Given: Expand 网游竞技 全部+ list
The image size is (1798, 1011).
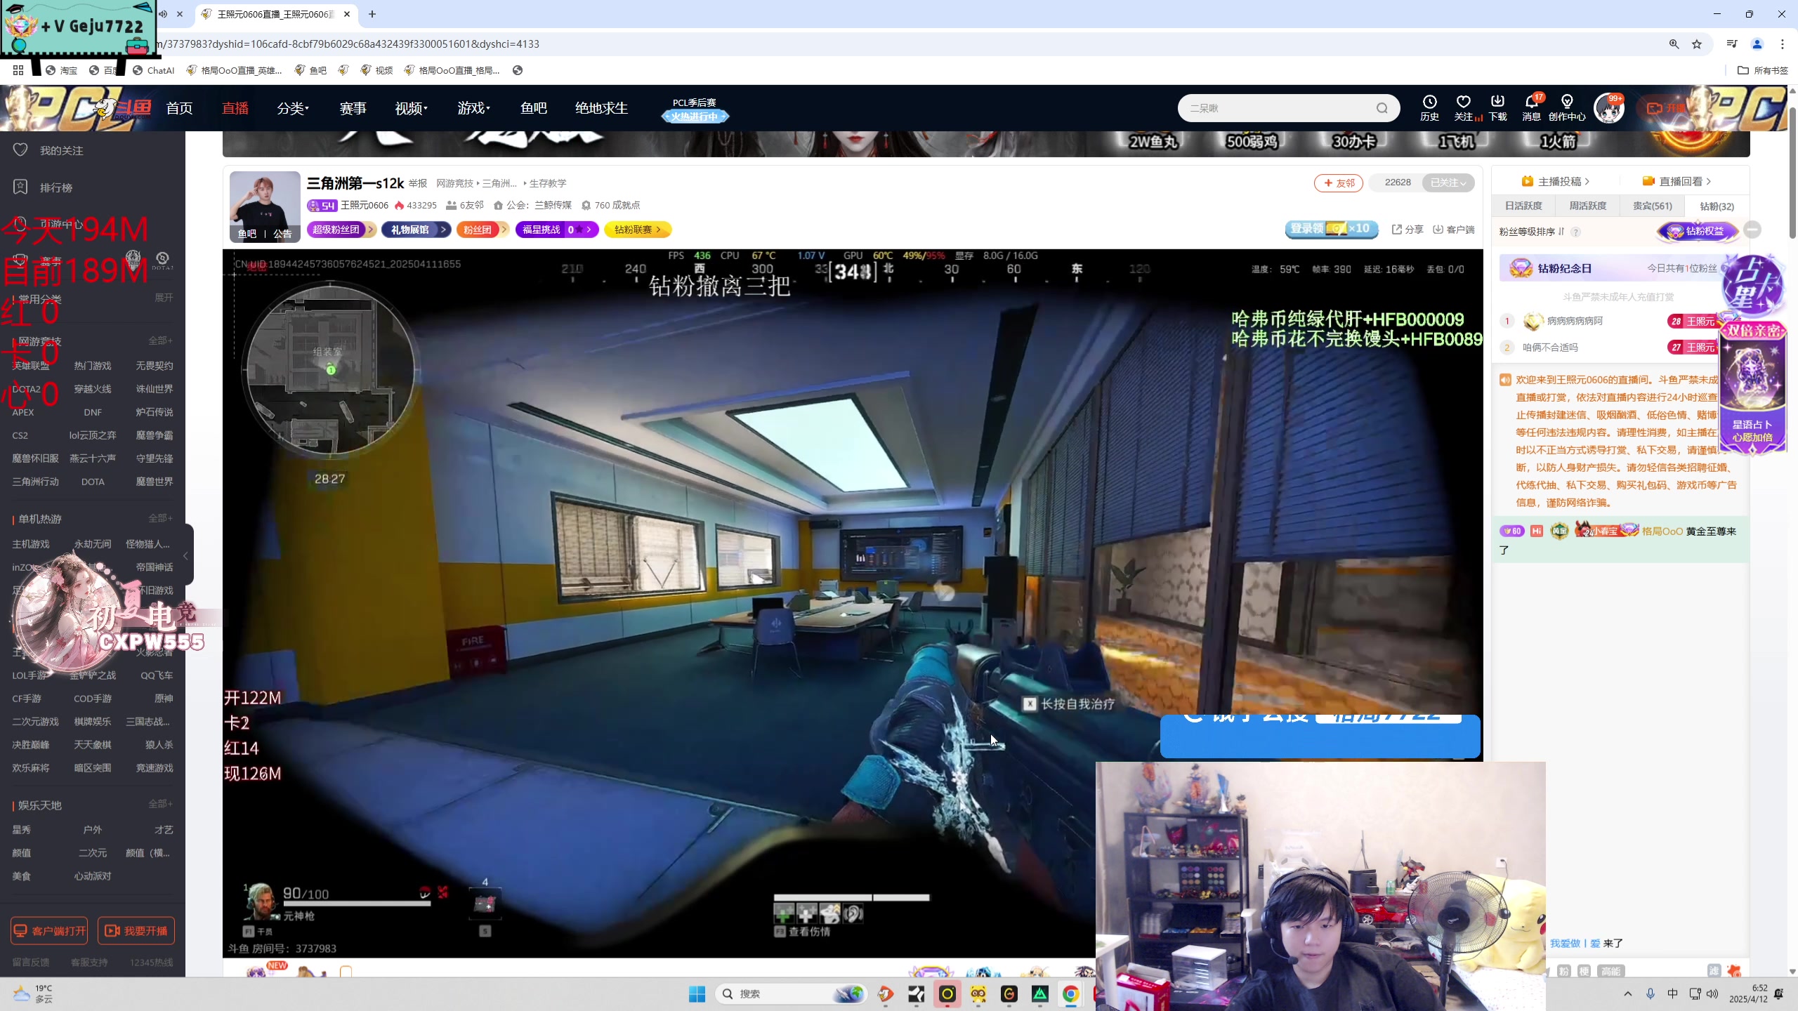Looking at the screenshot, I should tap(160, 341).
